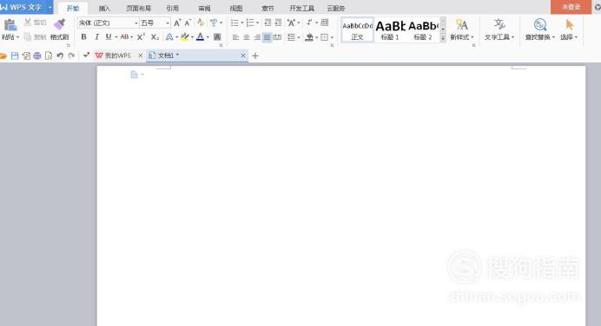Close the 文档1 tab

[x=243, y=55]
